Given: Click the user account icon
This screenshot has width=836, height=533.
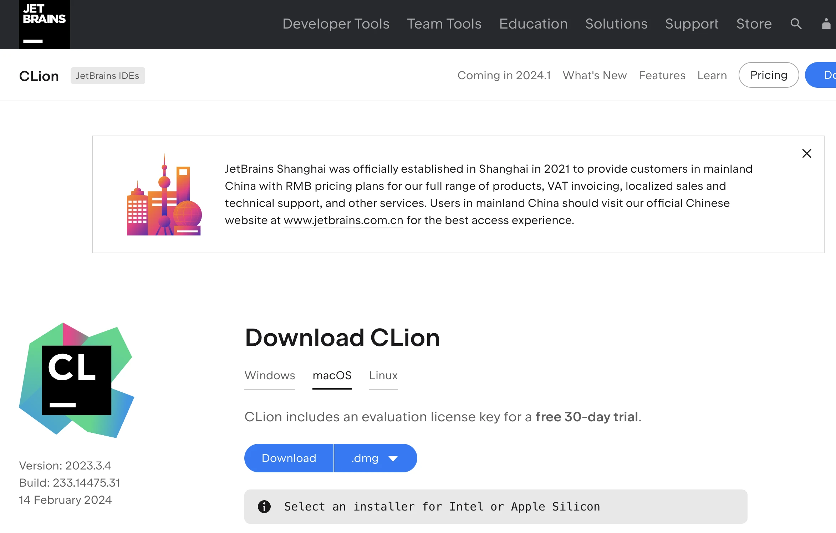Looking at the screenshot, I should 825,24.
